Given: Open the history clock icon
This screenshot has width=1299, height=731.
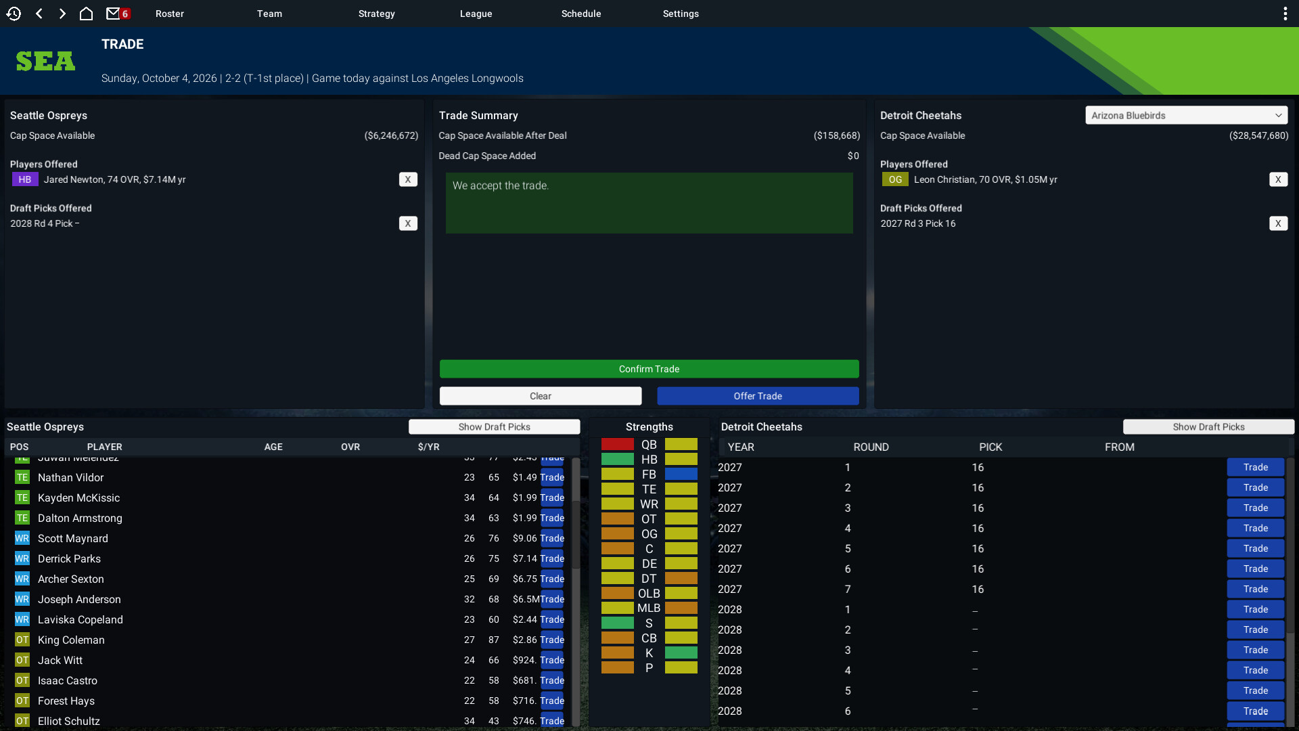Looking at the screenshot, I should tap(14, 14).
